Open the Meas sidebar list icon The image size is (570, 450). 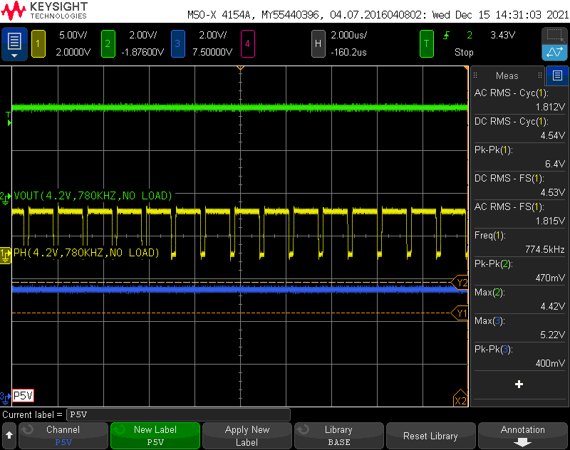click(557, 75)
